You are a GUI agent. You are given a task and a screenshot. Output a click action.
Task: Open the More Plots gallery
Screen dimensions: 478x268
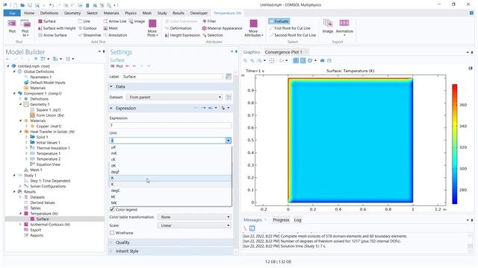[152, 28]
